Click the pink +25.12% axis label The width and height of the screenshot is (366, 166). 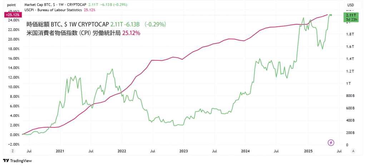point(12,15)
